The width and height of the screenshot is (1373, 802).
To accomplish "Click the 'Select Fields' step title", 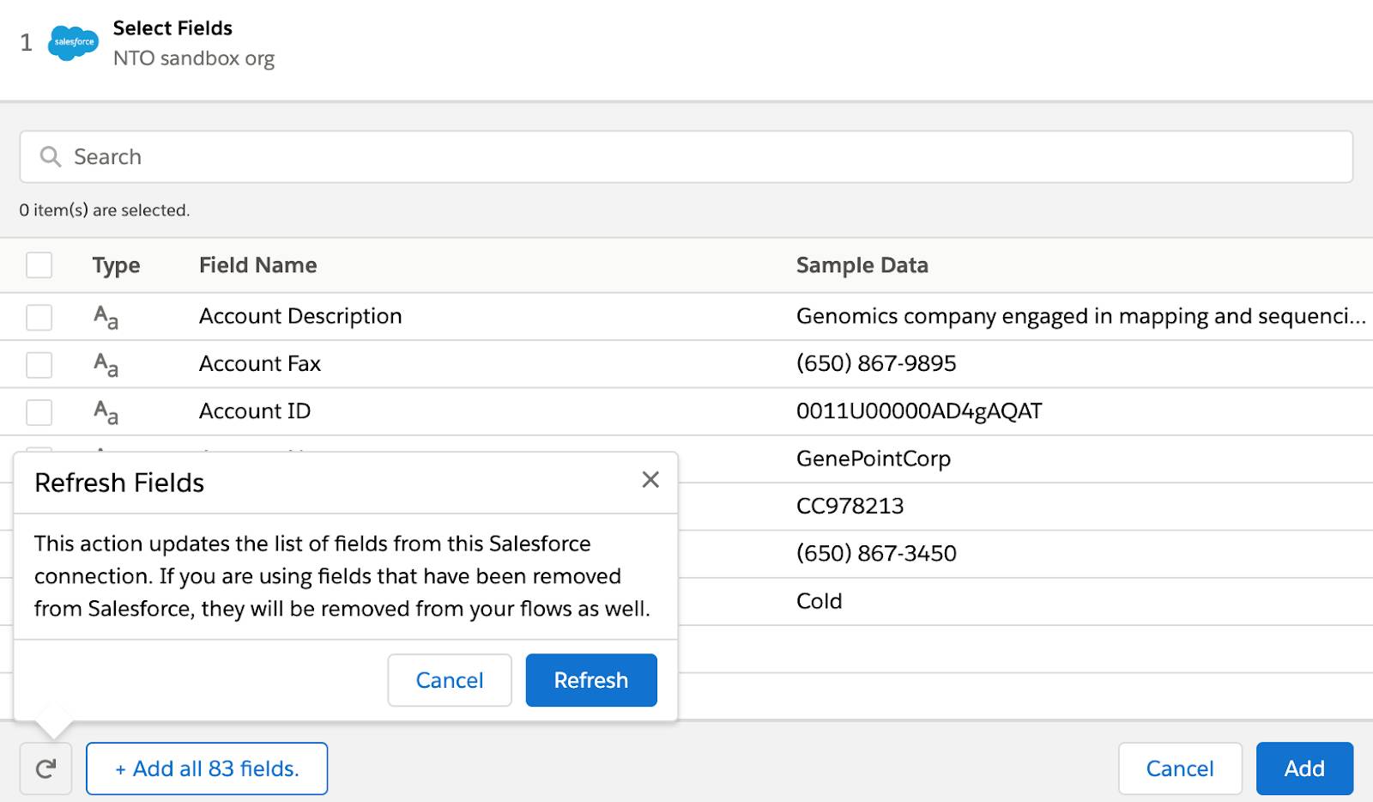I will pos(172,27).
